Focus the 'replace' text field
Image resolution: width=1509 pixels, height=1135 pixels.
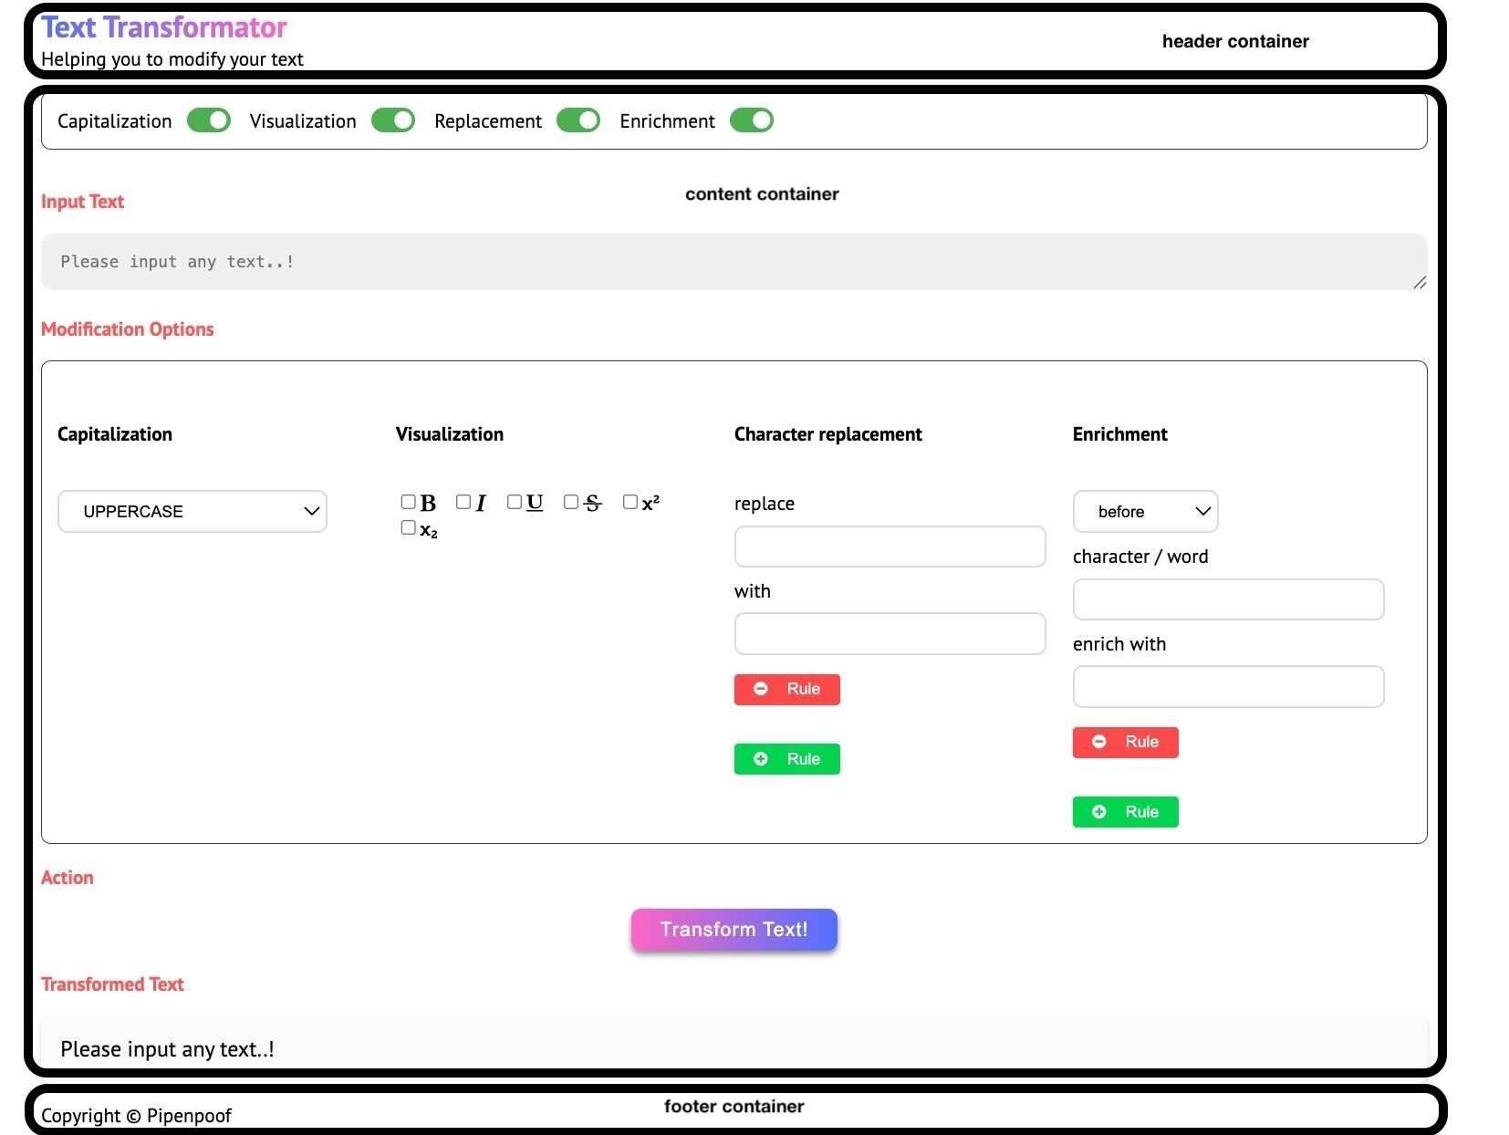[890, 547]
